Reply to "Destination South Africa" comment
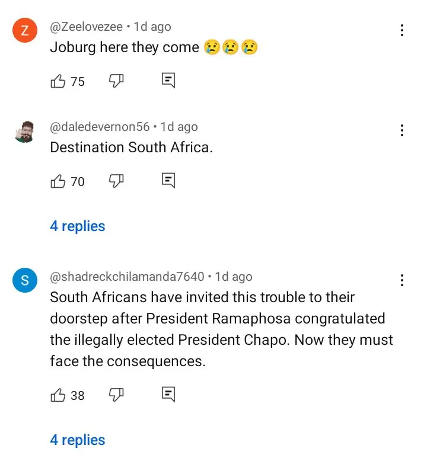Viewport: 427px width, 471px height. [x=168, y=181]
